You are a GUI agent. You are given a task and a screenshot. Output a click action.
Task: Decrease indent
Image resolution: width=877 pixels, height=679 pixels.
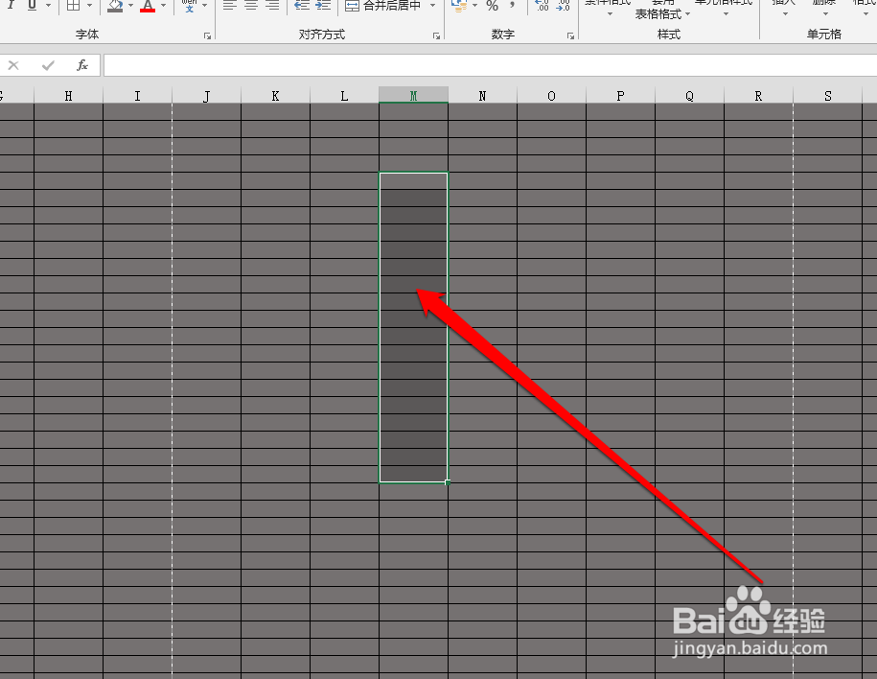[x=302, y=5]
